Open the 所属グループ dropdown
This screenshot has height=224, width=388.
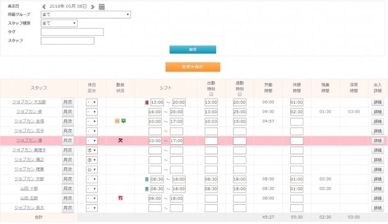pos(85,14)
